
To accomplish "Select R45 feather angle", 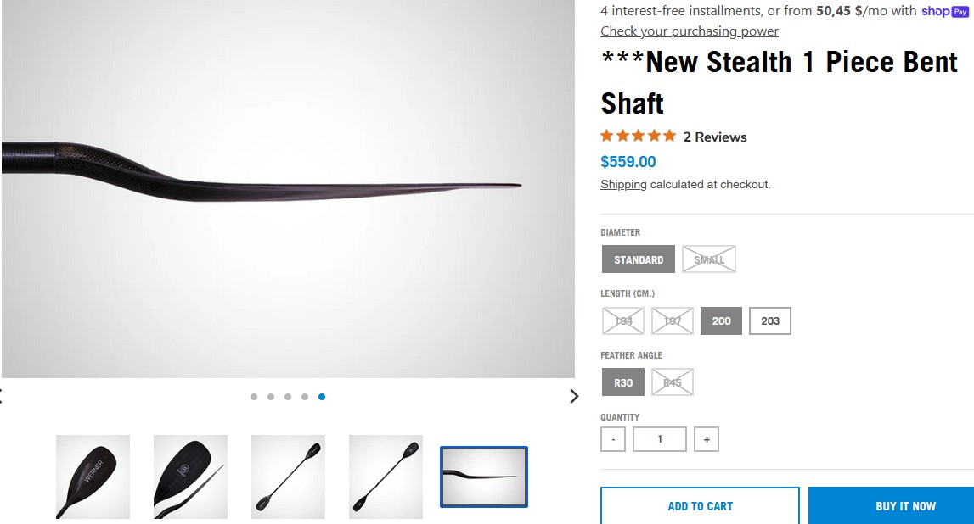I will pos(673,382).
